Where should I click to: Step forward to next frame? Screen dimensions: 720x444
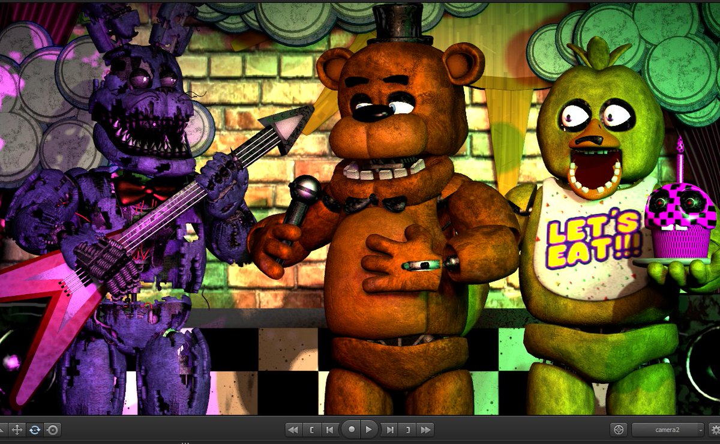tap(390, 430)
